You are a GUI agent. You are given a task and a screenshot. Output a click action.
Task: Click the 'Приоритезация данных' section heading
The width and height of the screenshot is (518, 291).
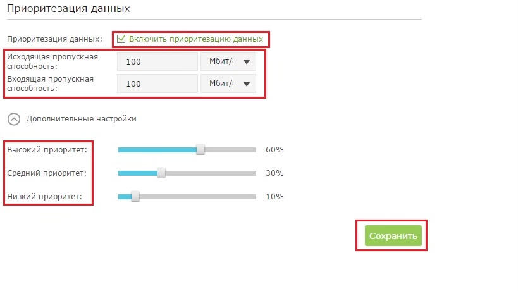(x=68, y=9)
